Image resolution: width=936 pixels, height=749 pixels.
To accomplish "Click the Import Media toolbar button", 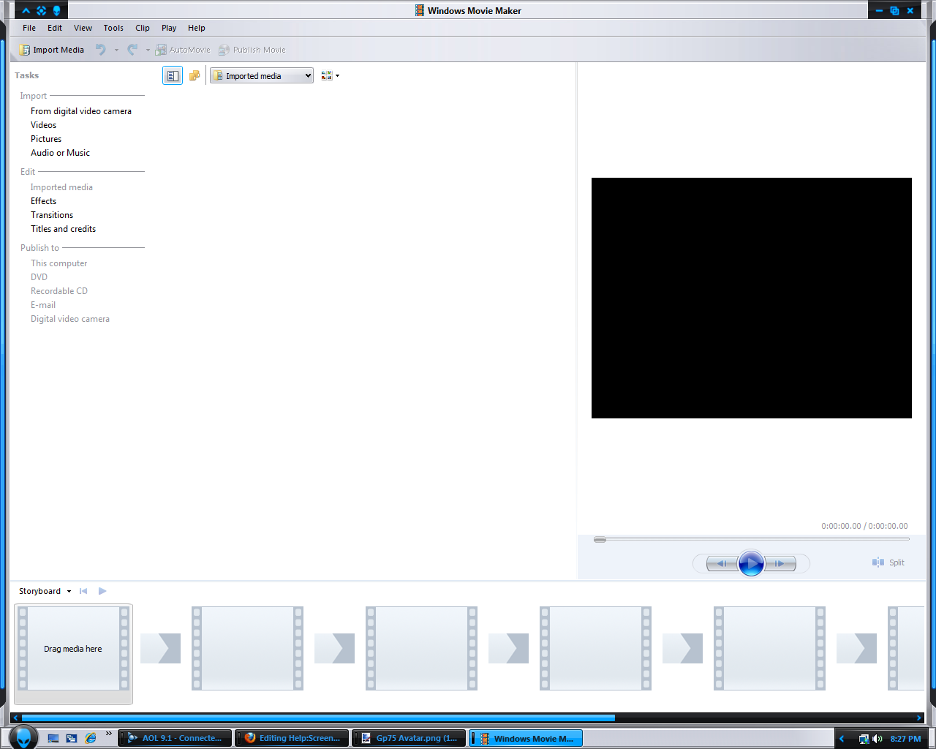I will click(x=52, y=50).
